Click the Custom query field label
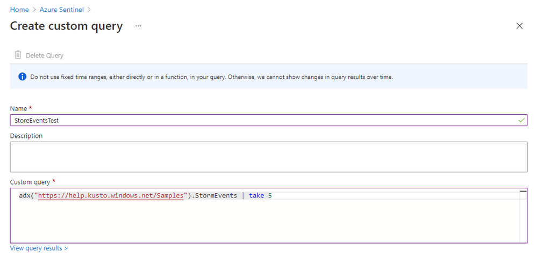This screenshot has height=258, width=537. click(x=30, y=182)
